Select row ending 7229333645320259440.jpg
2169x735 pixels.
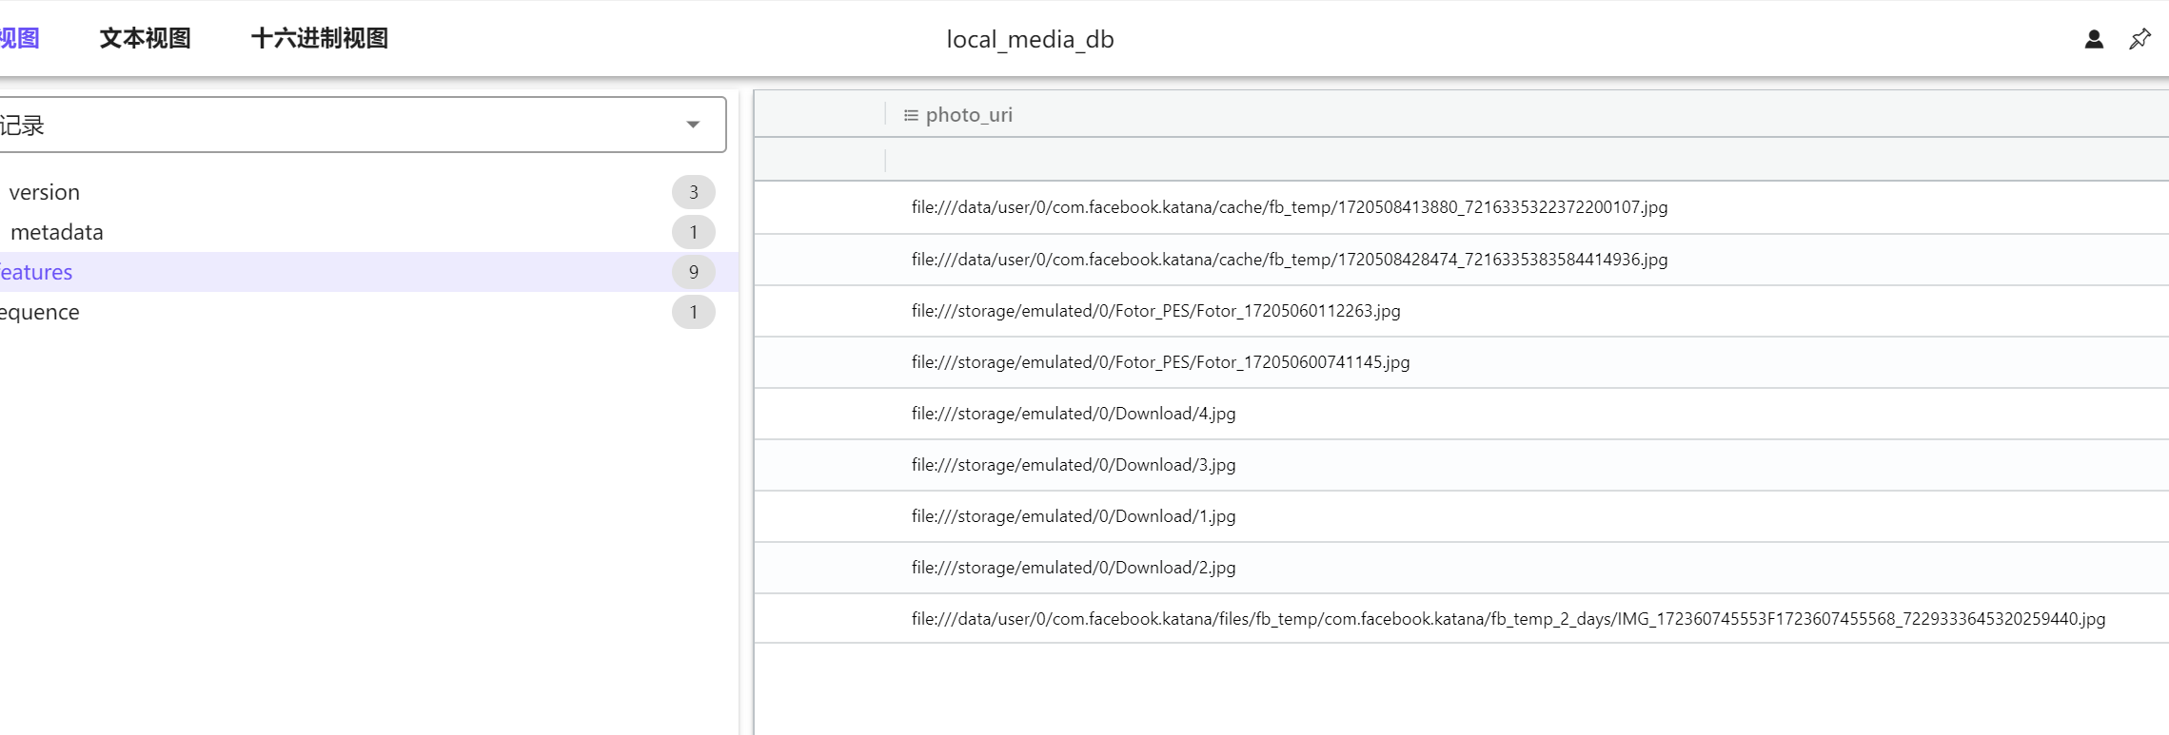tap(1462, 619)
